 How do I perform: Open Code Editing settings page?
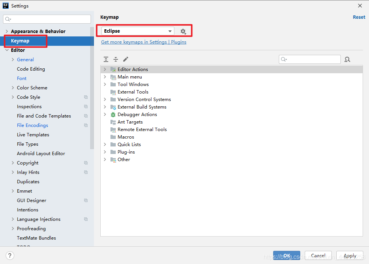[31, 69]
